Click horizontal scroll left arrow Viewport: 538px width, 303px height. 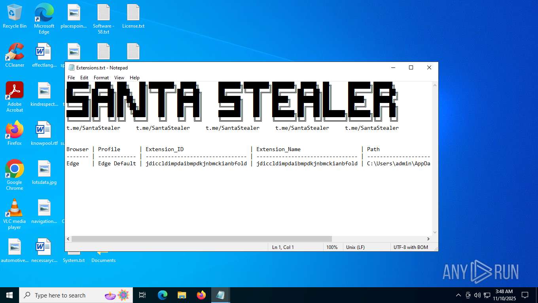click(x=68, y=239)
